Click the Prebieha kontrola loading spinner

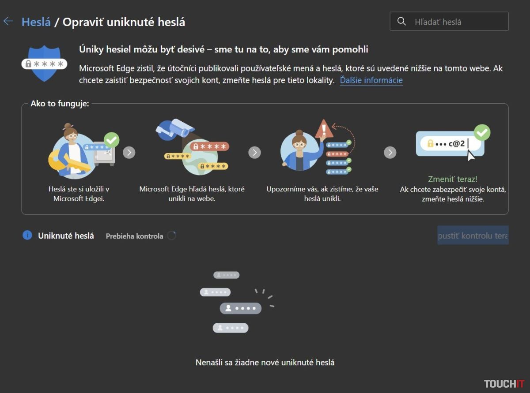coord(171,236)
